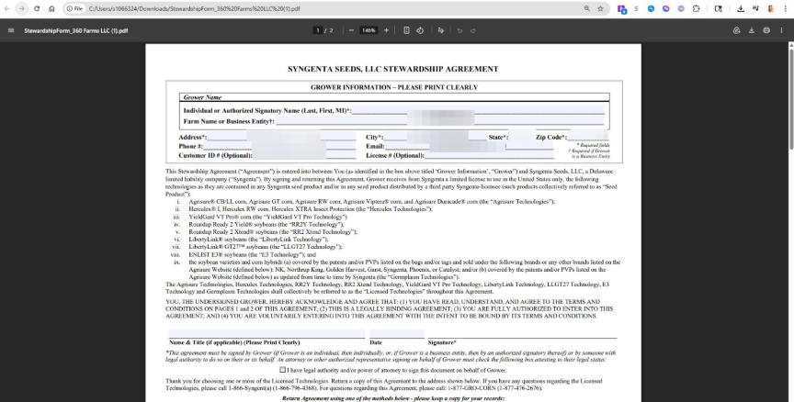Bookmark this page with the star icon
The height and width of the screenshot is (402, 794).
coord(601,8)
